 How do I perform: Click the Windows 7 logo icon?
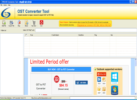coord(115,90)
